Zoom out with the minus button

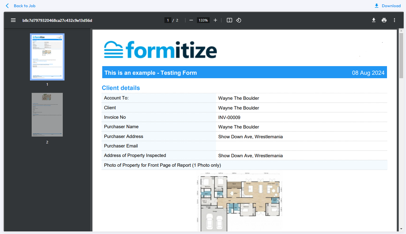[191, 20]
